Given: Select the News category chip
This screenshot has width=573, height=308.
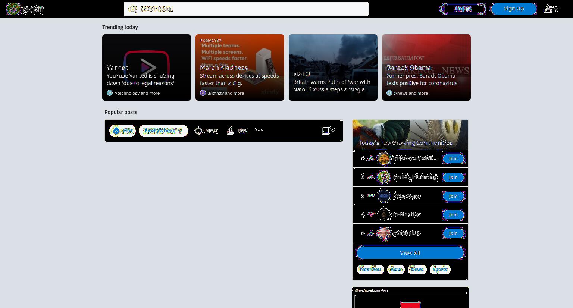Looking at the screenshot, I should pos(417,269).
